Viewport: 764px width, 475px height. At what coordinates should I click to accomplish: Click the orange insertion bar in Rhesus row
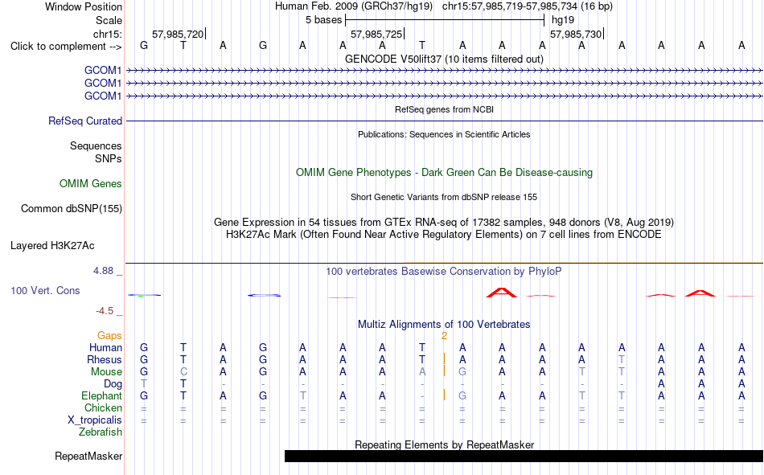click(445, 359)
